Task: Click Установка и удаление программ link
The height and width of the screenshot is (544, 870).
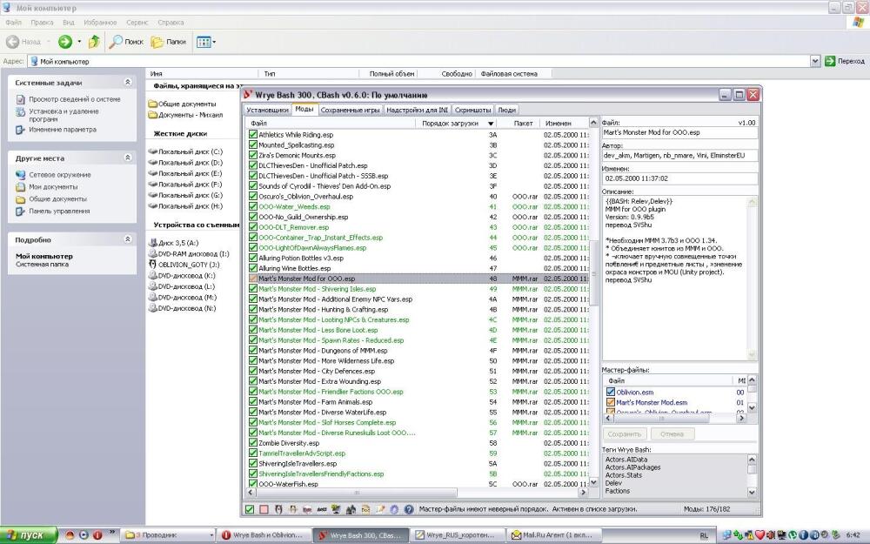Action: point(64,115)
